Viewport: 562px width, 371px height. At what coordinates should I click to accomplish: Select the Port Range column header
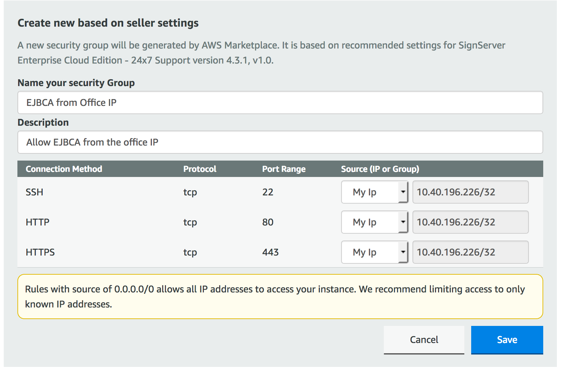click(x=284, y=169)
